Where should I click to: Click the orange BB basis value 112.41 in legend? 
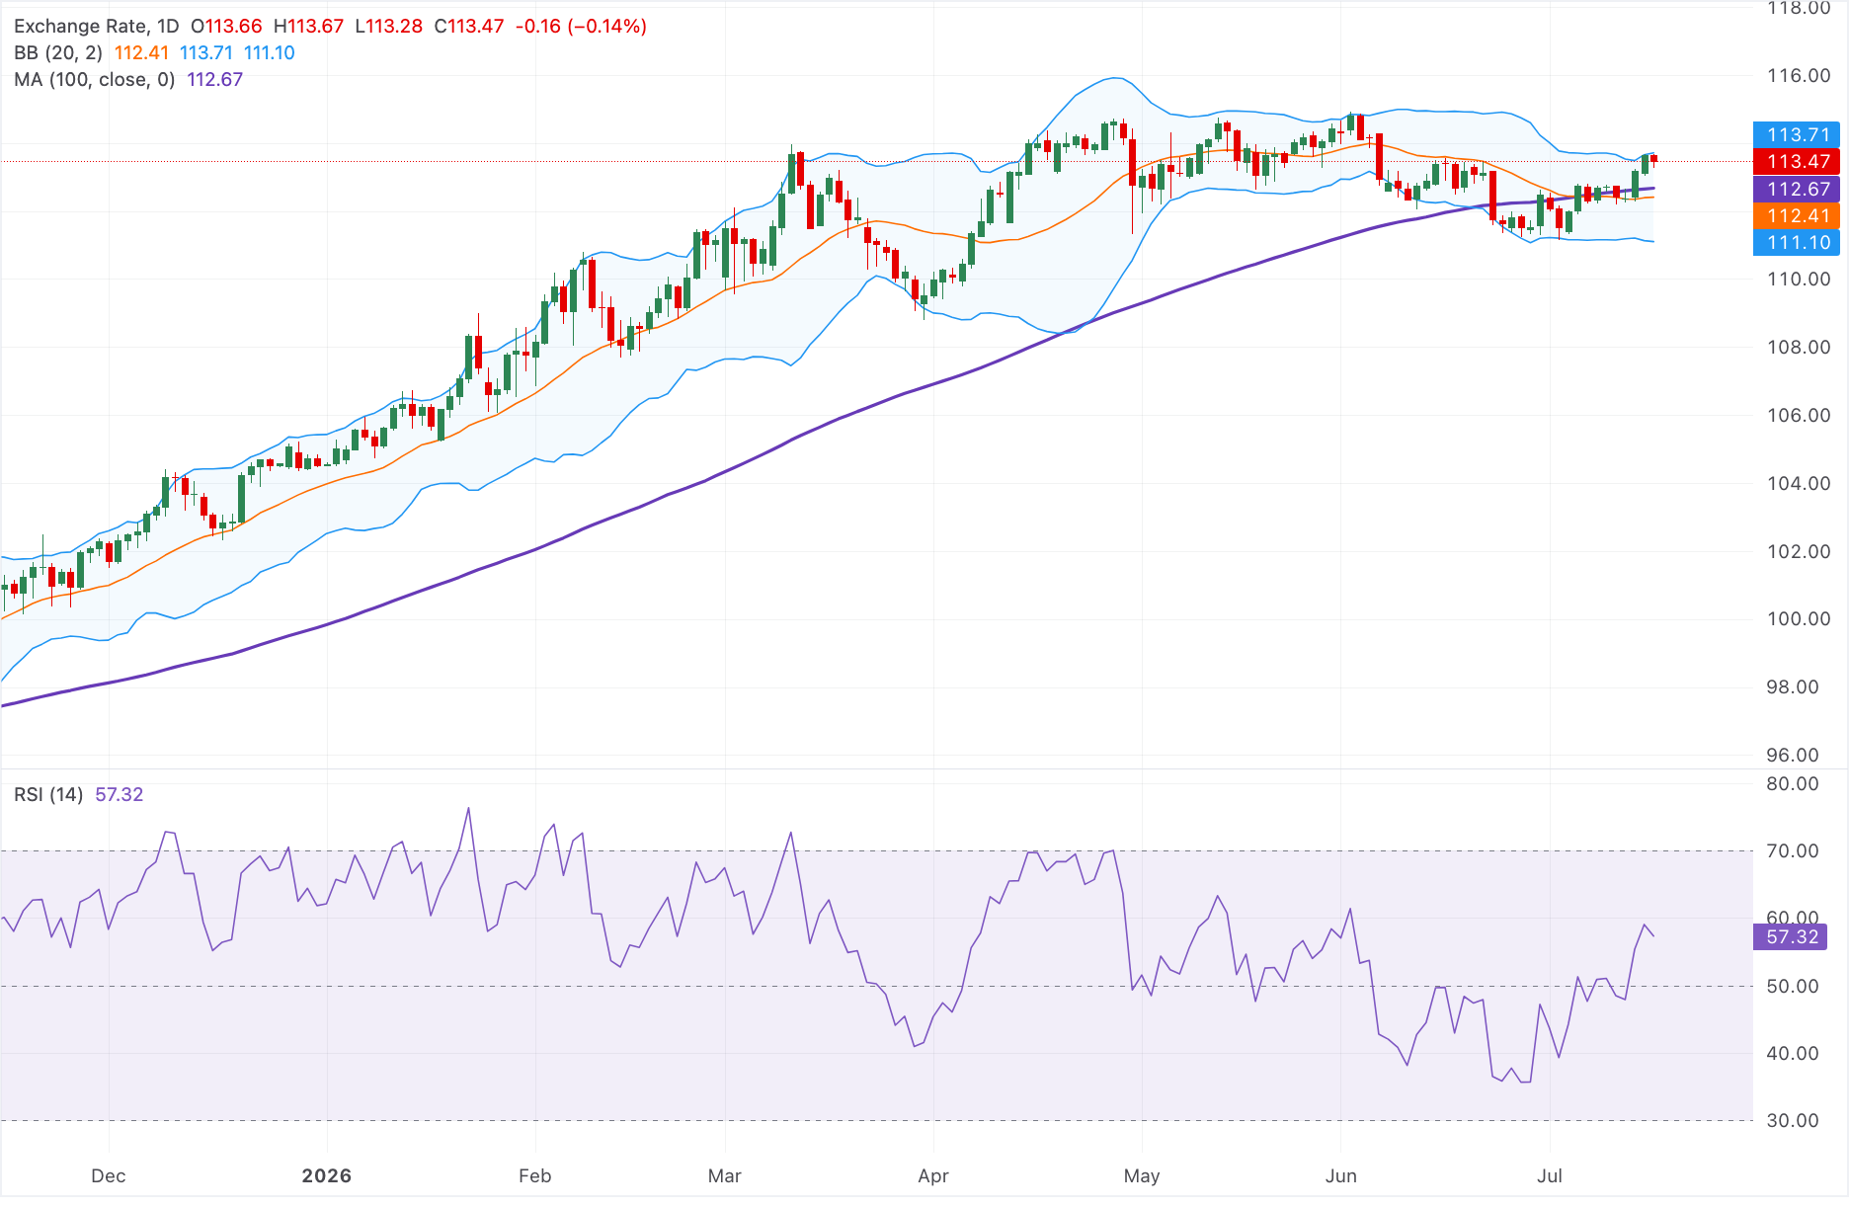tap(141, 53)
